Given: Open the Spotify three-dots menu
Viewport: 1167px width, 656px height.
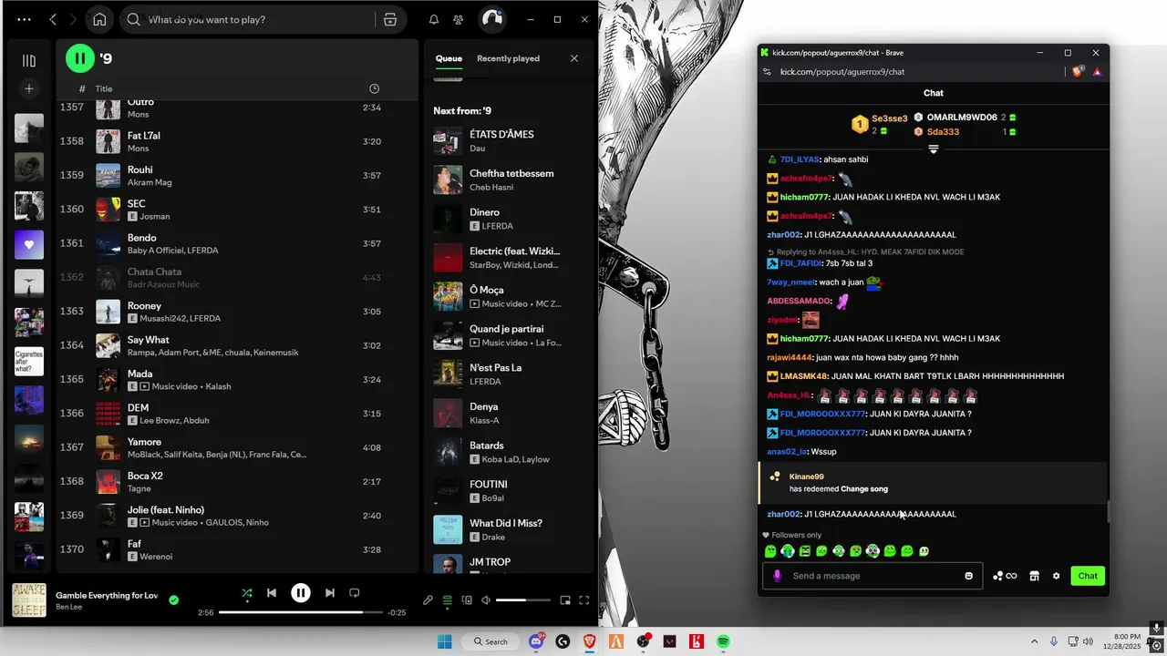Looking at the screenshot, I should click(x=24, y=19).
